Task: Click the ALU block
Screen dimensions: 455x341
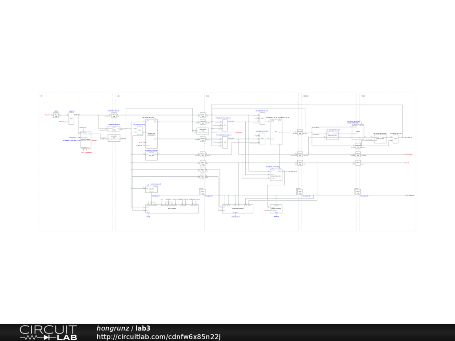Action: (x=276, y=132)
